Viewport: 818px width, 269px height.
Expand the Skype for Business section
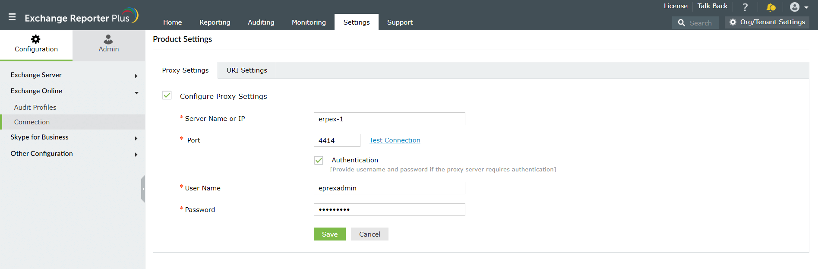(x=136, y=138)
